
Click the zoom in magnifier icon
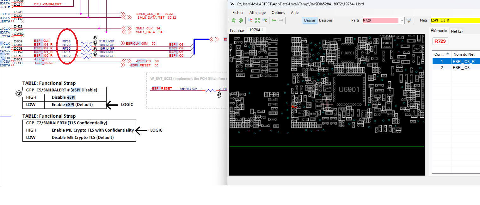(265, 20)
